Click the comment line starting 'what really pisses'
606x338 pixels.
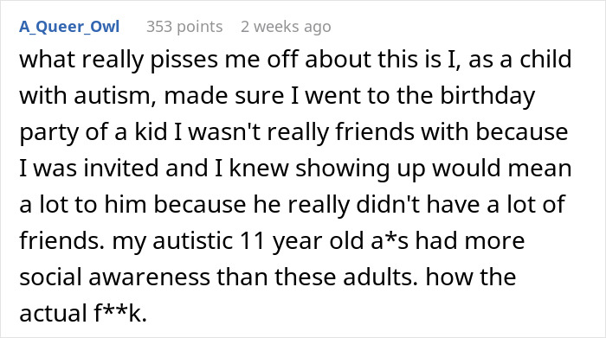(x=295, y=60)
